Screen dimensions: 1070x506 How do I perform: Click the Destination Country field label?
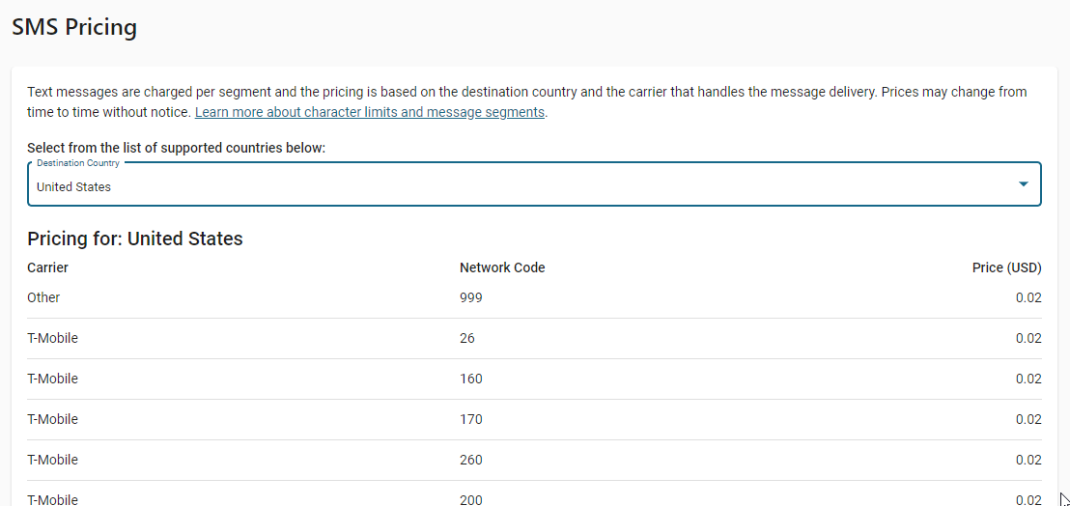click(78, 163)
